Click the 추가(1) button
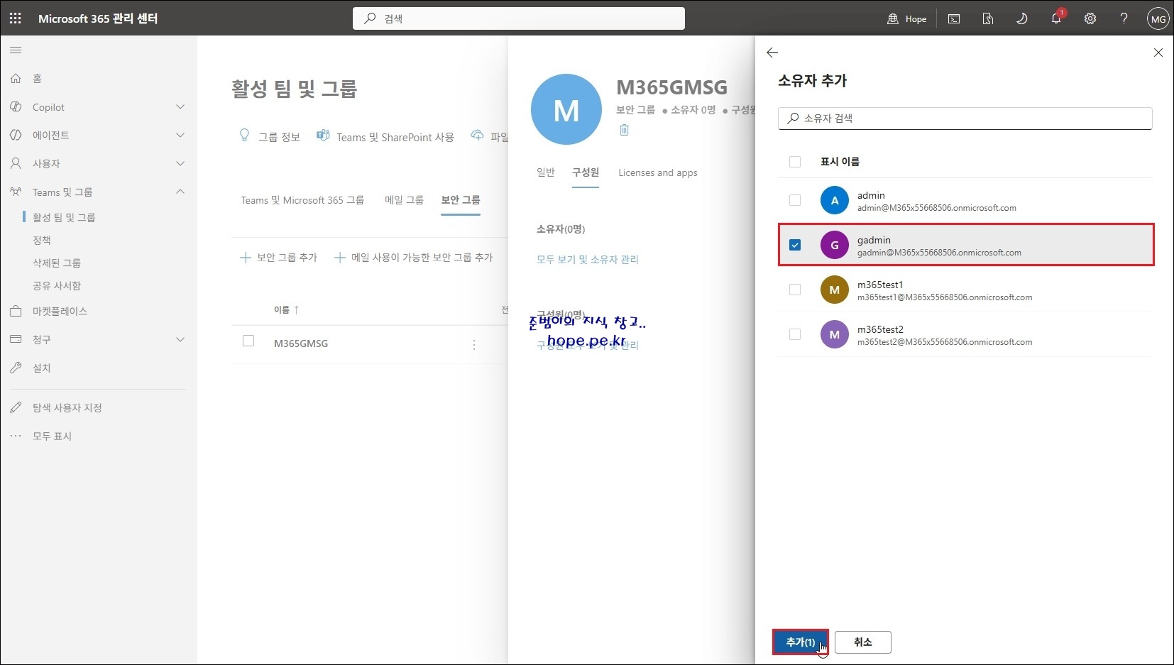This screenshot has height=665, width=1174. tap(801, 642)
